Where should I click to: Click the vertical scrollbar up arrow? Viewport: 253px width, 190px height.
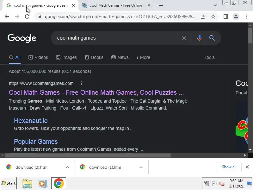pyautogui.click(x=250, y=25)
